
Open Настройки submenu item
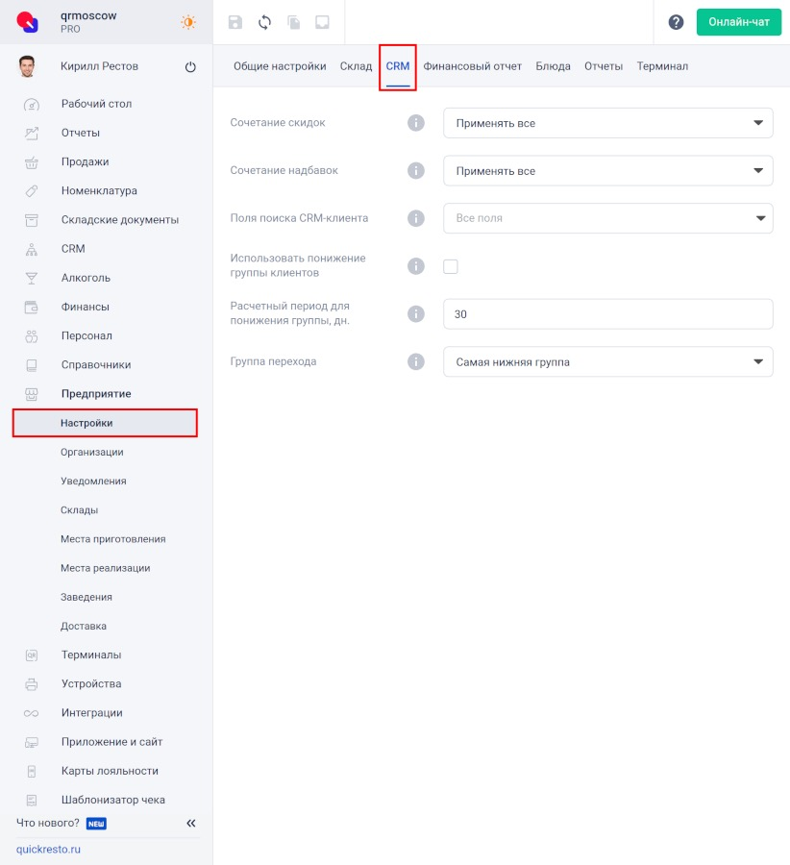[x=105, y=423]
